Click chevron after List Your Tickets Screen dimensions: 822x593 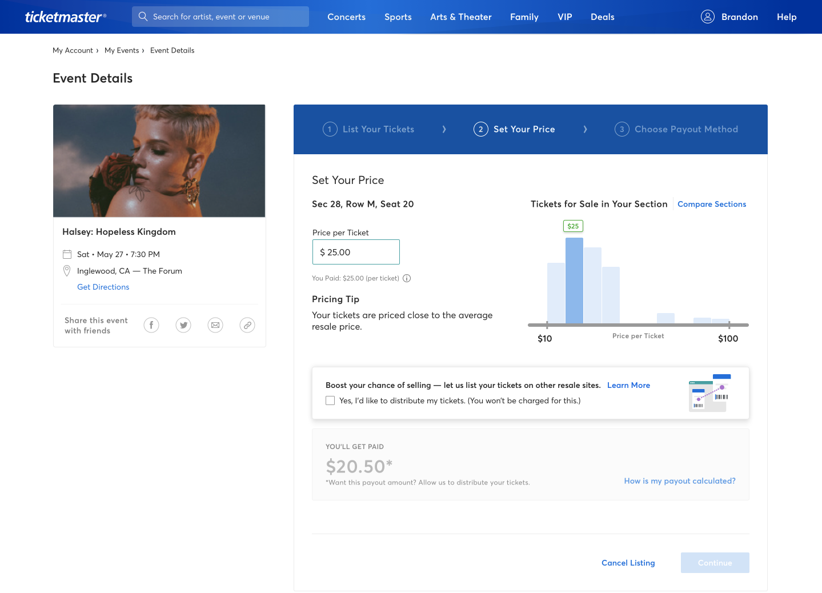pyautogui.click(x=444, y=129)
